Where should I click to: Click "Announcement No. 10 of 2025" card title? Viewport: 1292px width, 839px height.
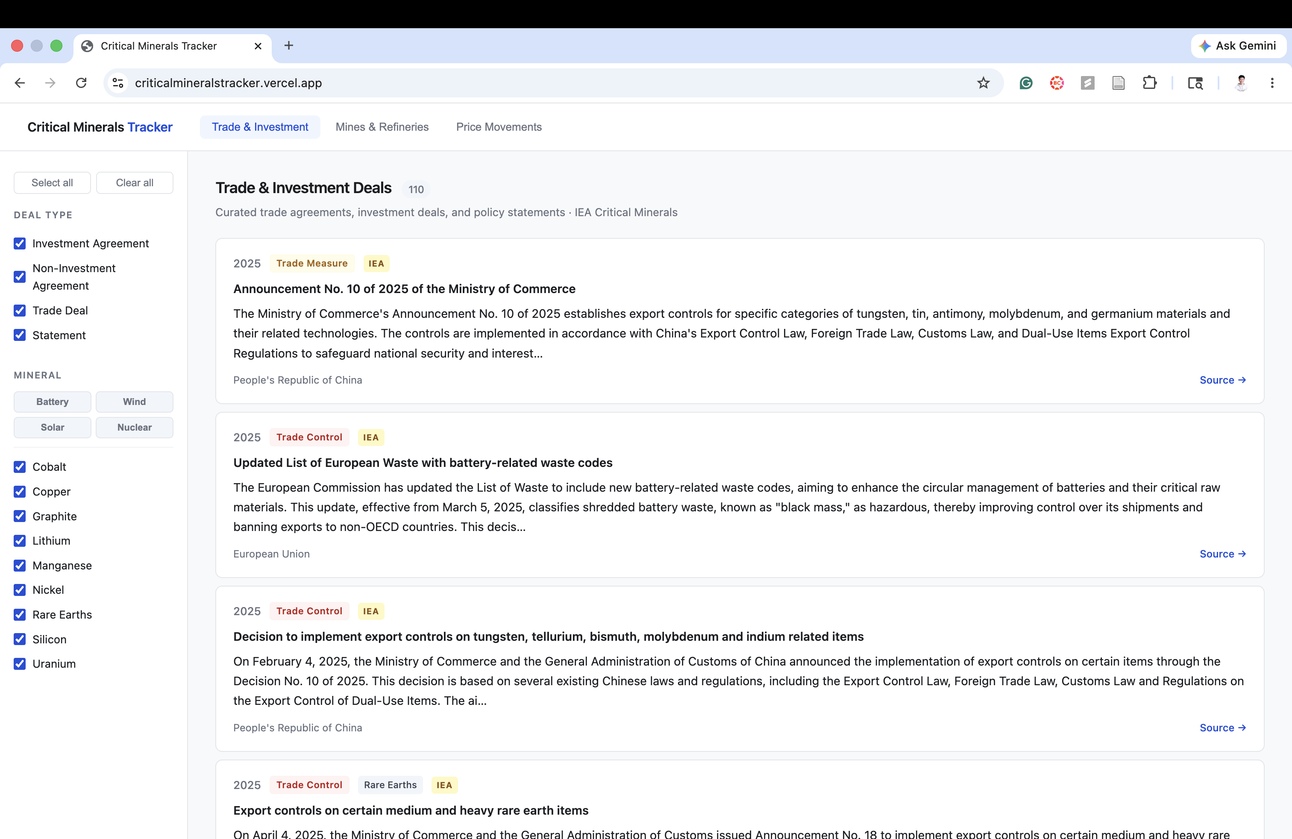click(x=405, y=289)
